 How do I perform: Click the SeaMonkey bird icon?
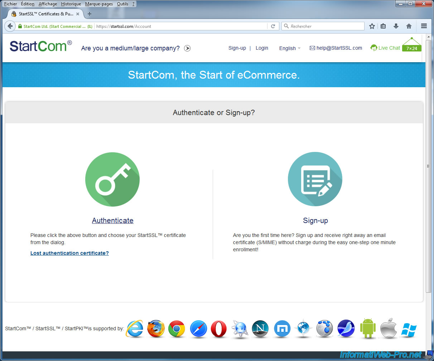[x=346, y=328]
